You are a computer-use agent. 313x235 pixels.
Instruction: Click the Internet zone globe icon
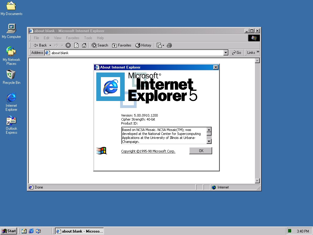(214, 187)
